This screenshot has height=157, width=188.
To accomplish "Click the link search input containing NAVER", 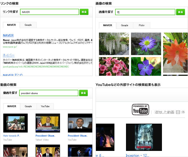I will [x=50, y=12].
